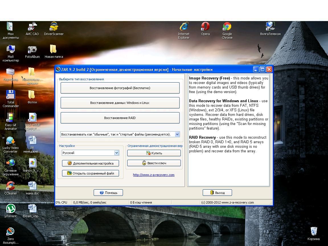Click Восстановление фотографий (Бесплатно) button
The width and height of the screenshot is (328, 246).
point(120,88)
